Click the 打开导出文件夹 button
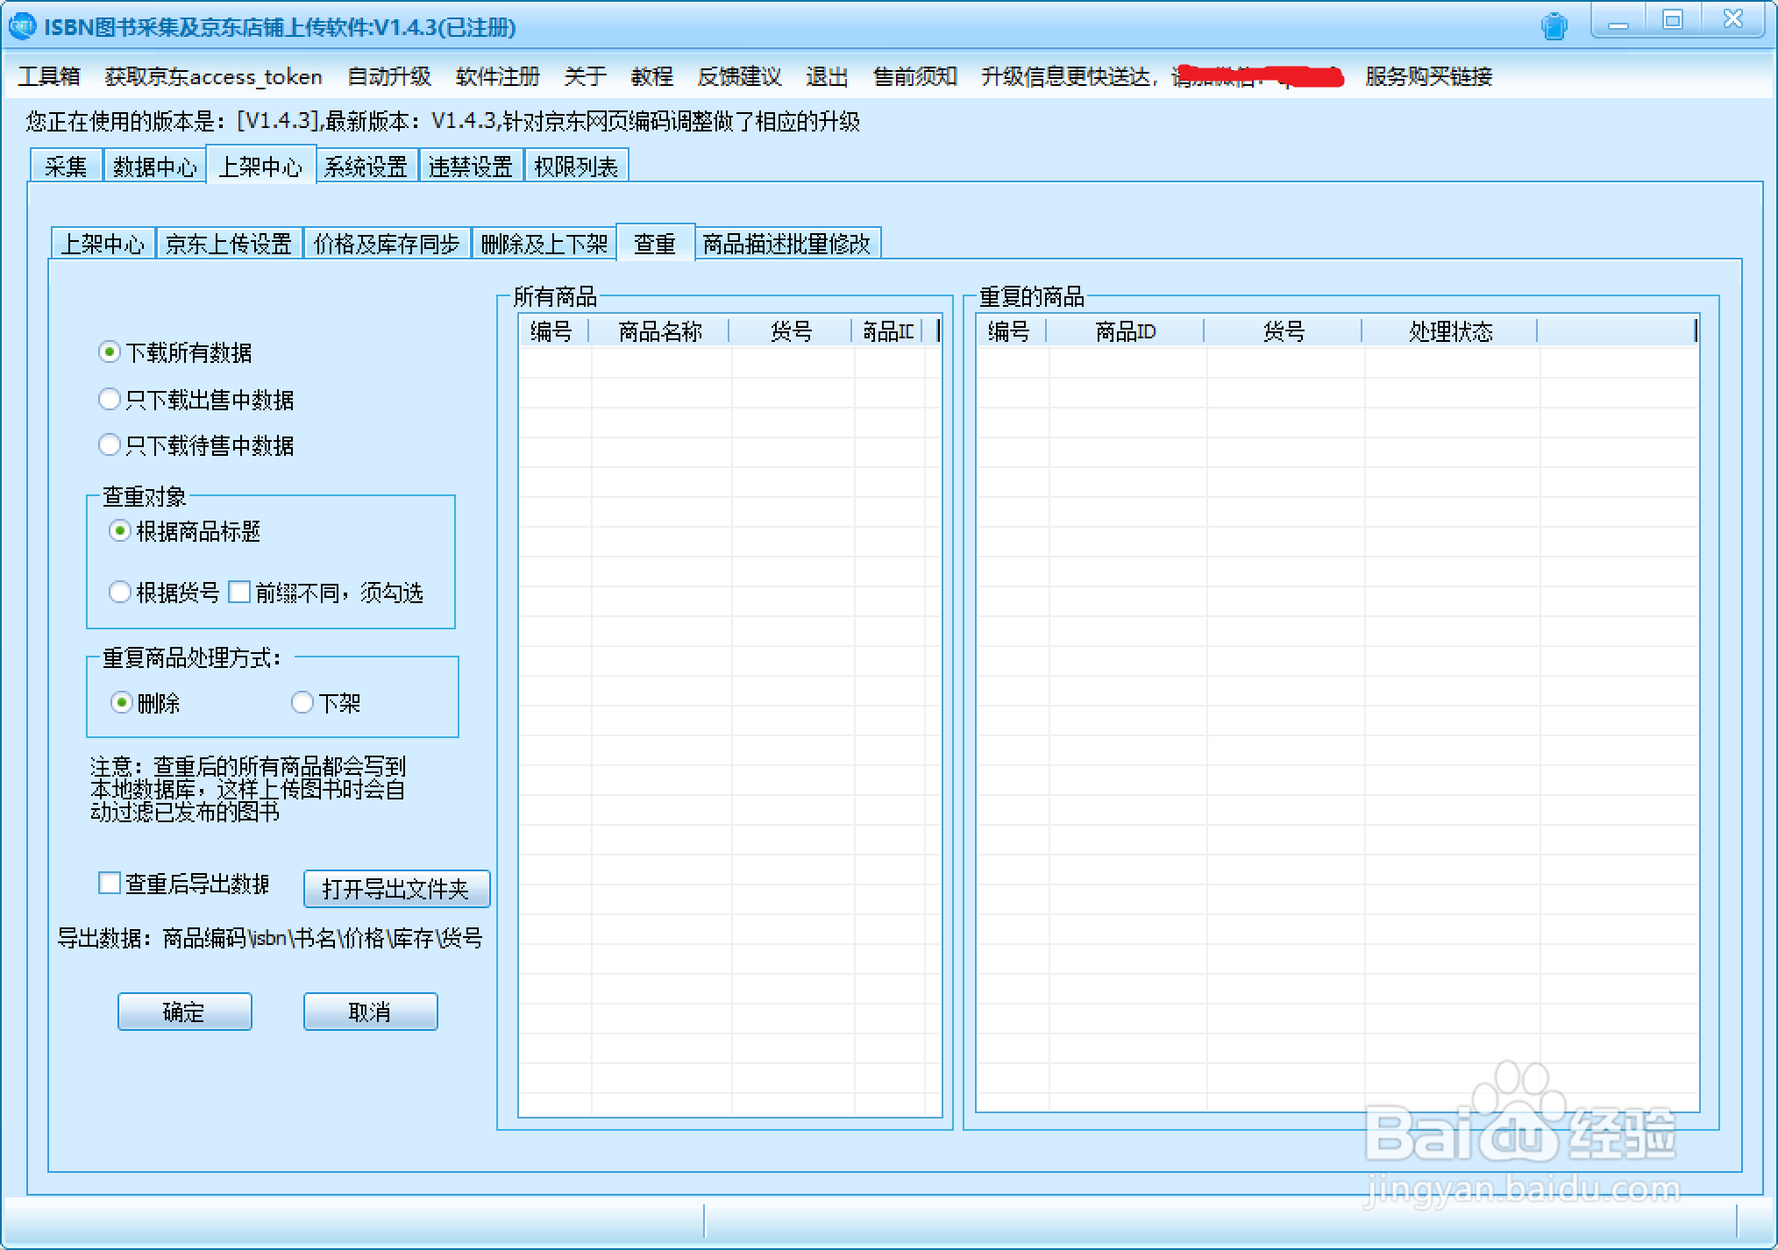1778x1250 pixels. (x=395, y=889)
